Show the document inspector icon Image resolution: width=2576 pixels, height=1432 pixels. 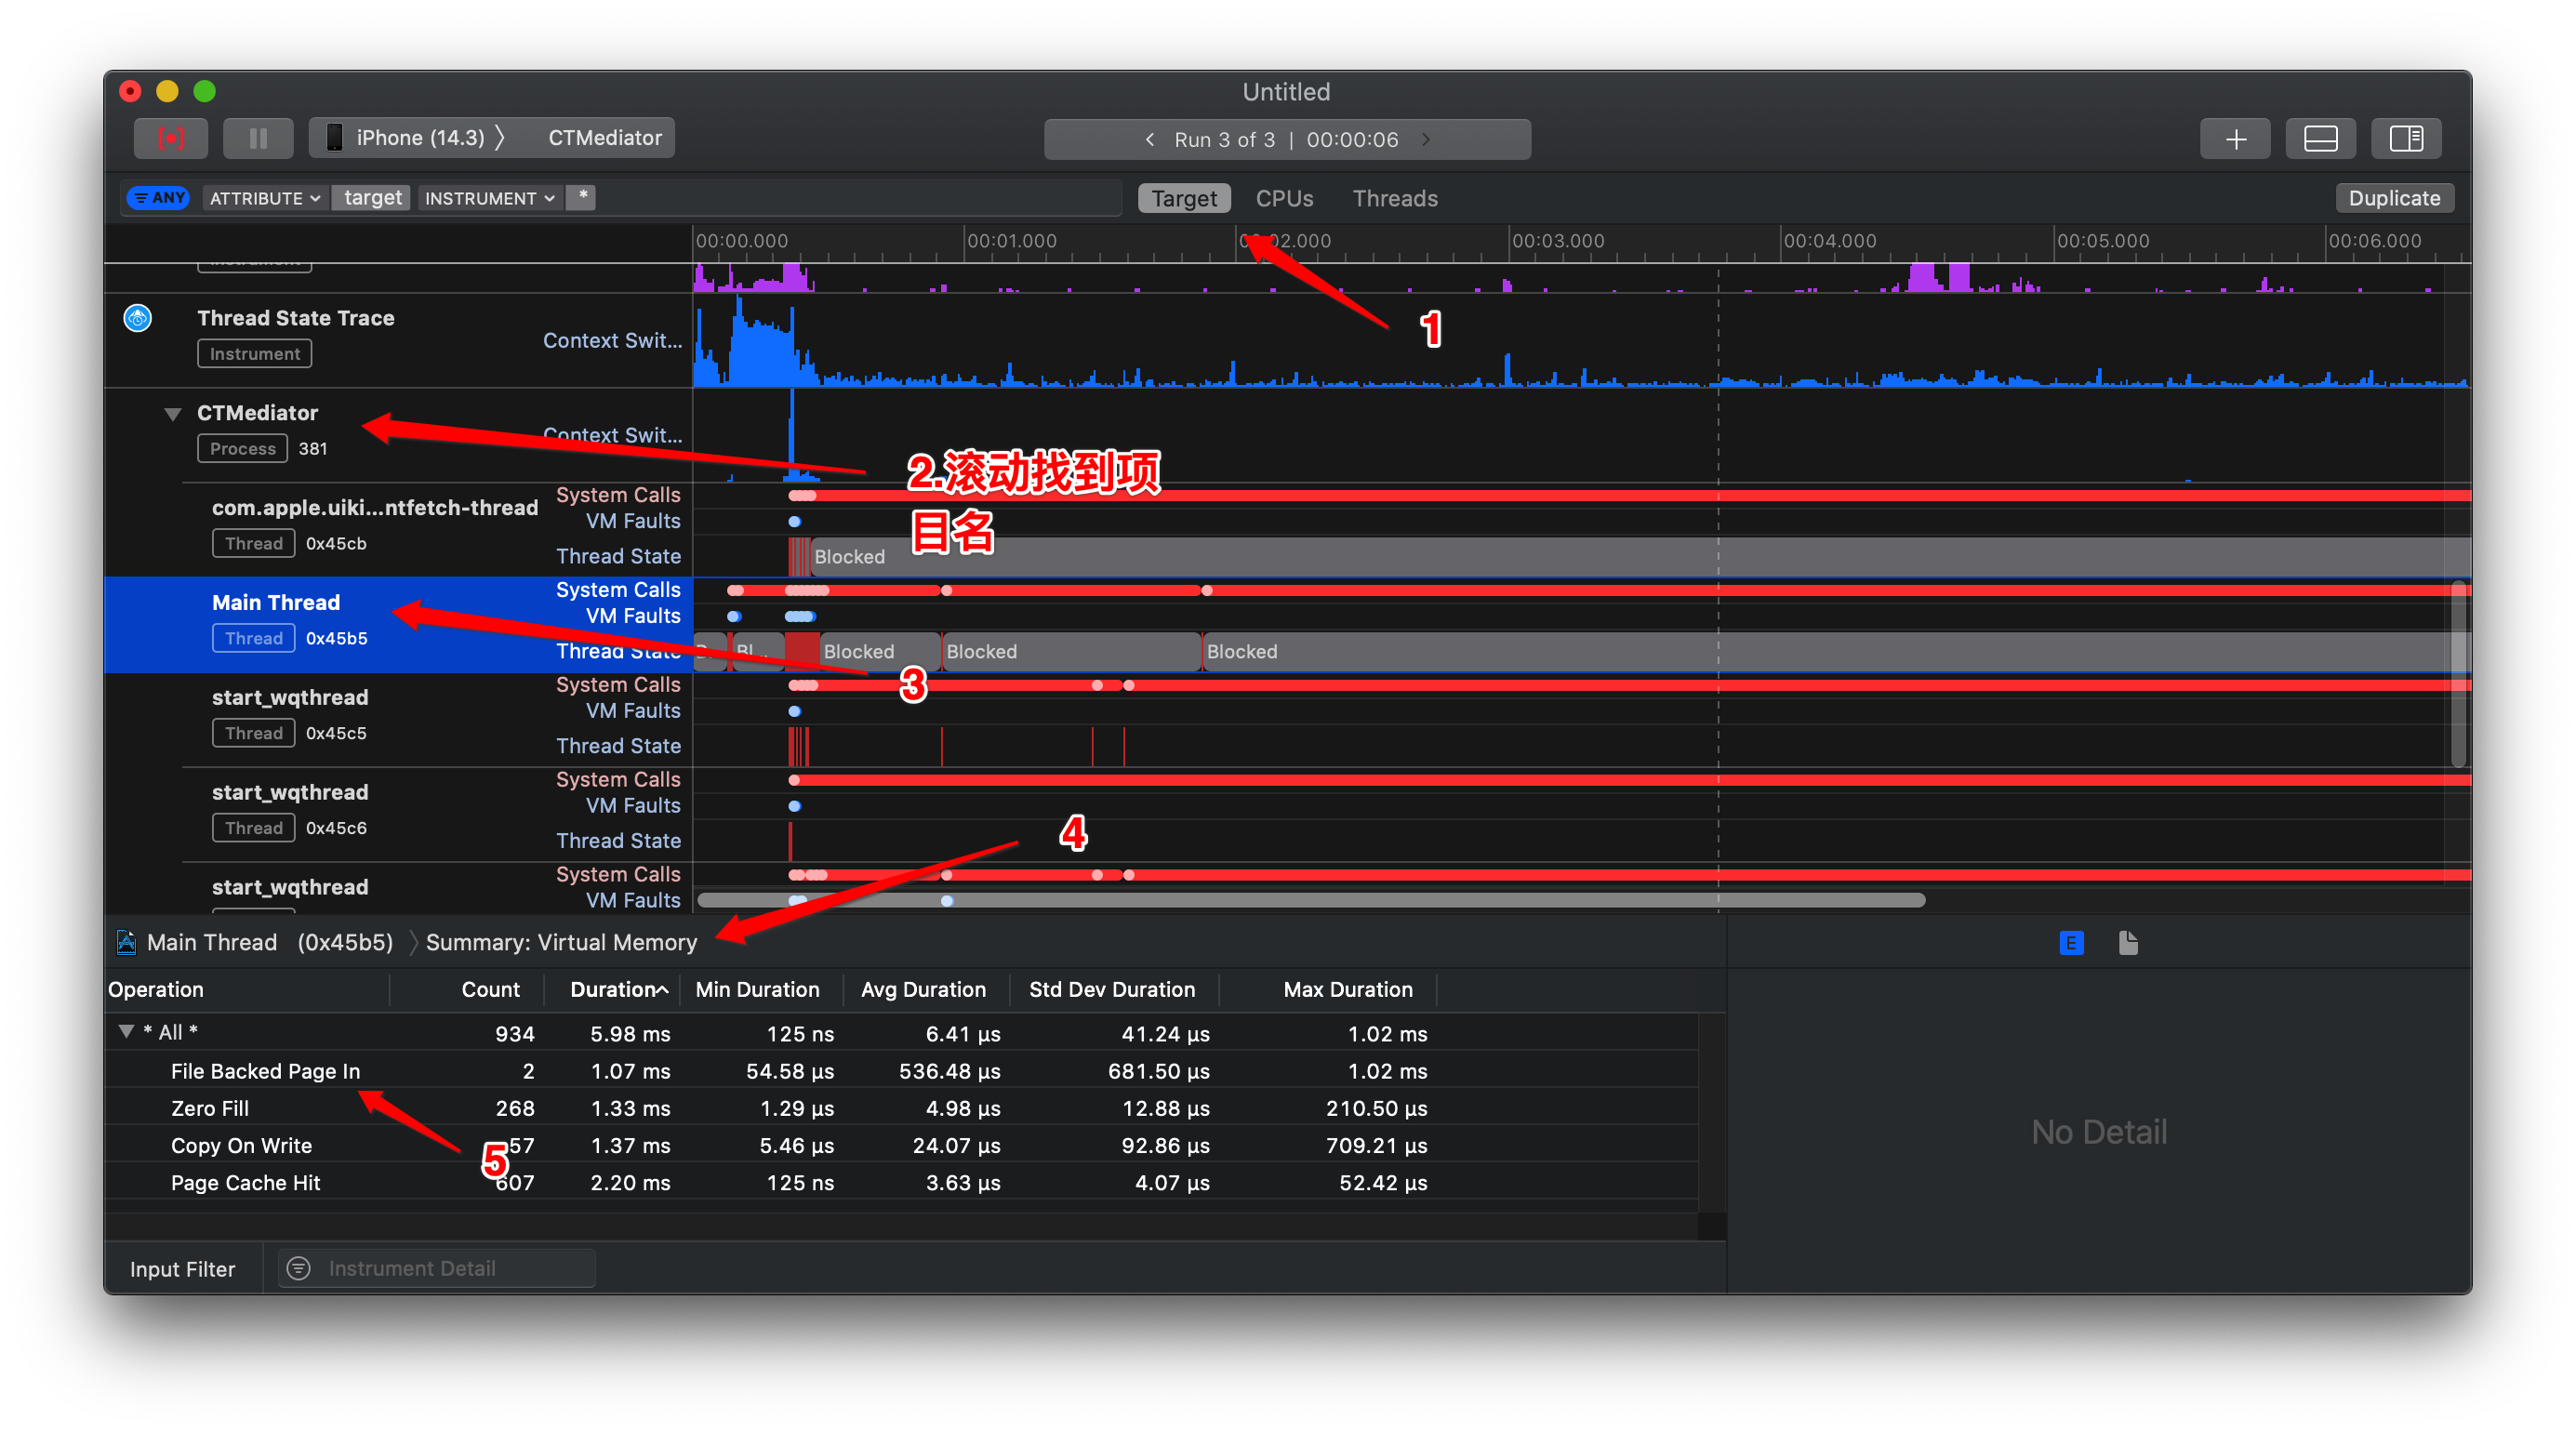pyautogui.click(x=2128, y=942)
